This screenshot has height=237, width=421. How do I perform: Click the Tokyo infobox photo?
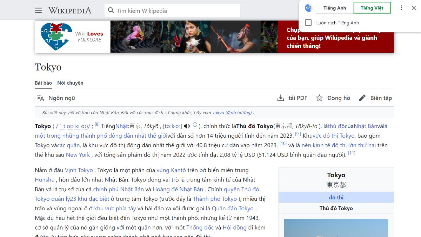point(336,228)
